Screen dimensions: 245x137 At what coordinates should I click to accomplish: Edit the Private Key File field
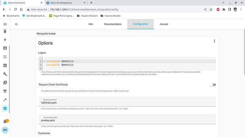pyautogui.click(x=127, y=119)
